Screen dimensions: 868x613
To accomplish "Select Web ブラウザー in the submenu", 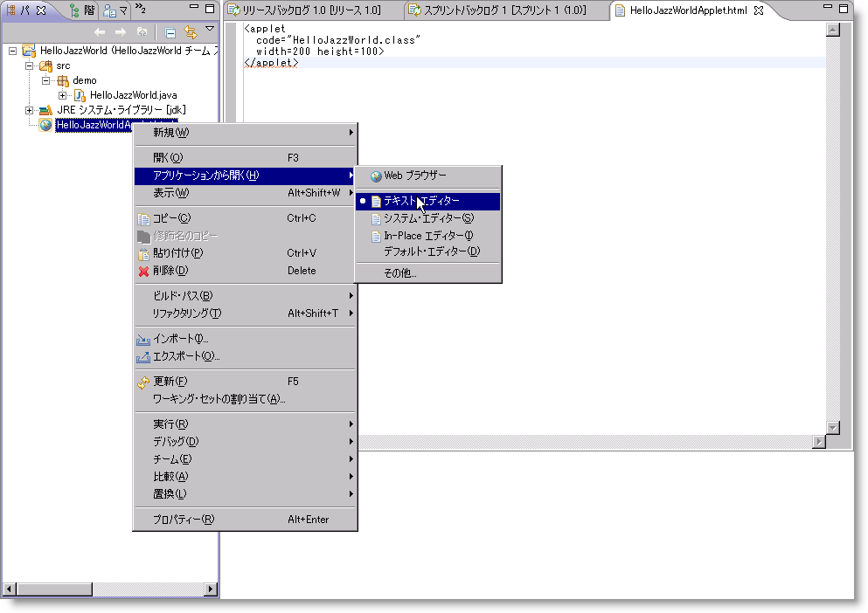I will point(428,176).
